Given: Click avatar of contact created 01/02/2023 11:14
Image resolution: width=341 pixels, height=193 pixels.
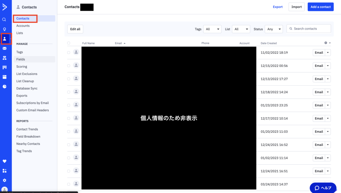Looking at the screenshot, I should pos(76,157).
